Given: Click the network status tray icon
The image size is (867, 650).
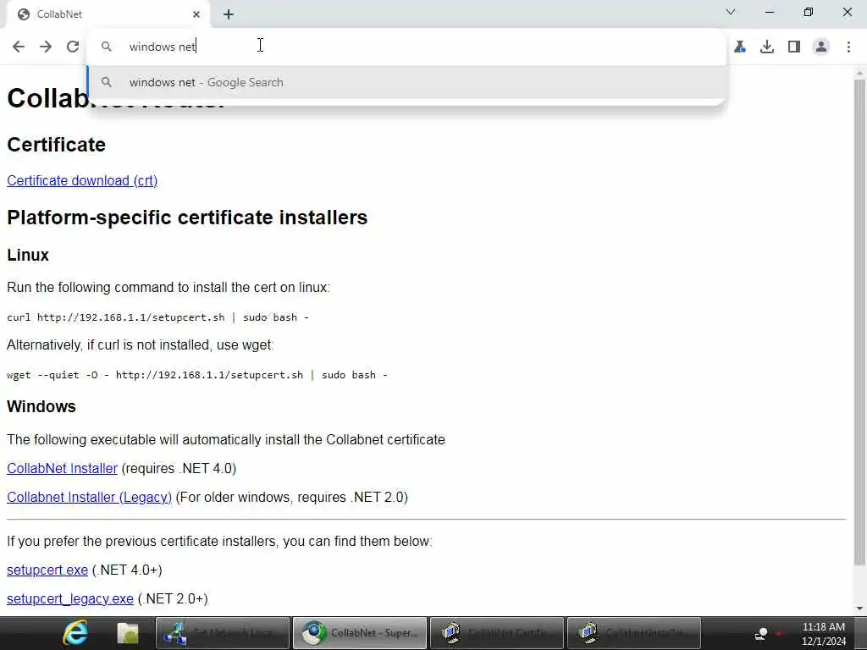Looking at the screenshot, I should pos(761,633).
